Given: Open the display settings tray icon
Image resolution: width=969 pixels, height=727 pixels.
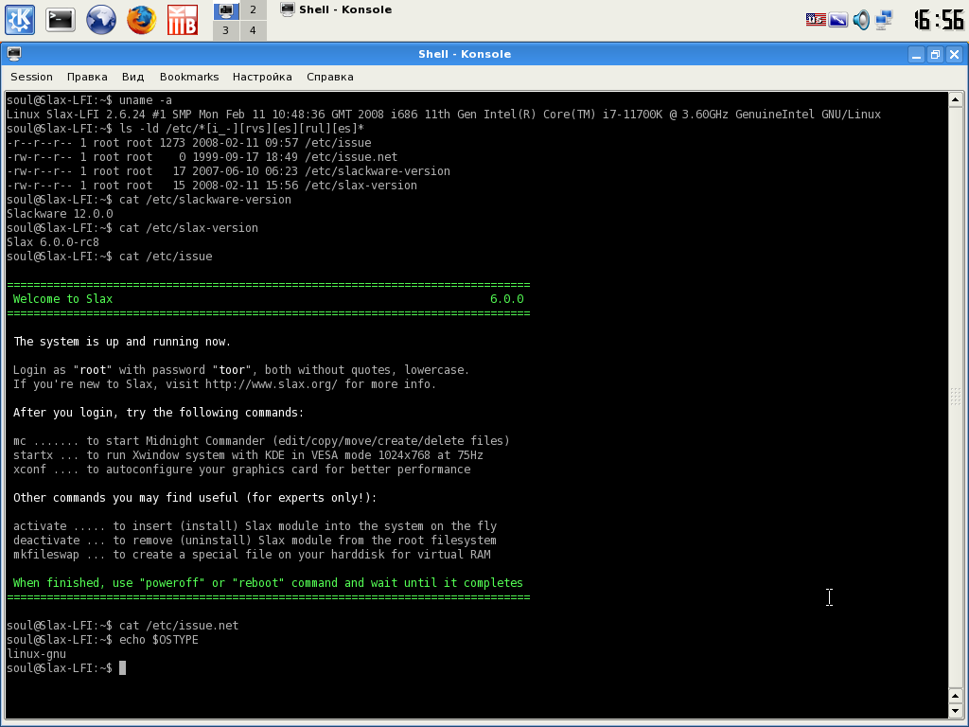Looking at the screenshot, I should (x=838, y=20).
